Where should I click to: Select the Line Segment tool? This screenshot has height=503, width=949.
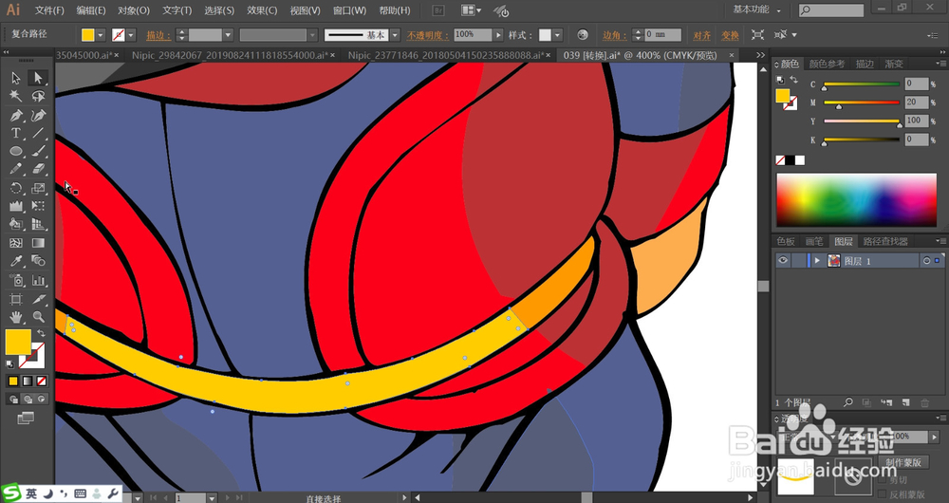coord(38,133)
